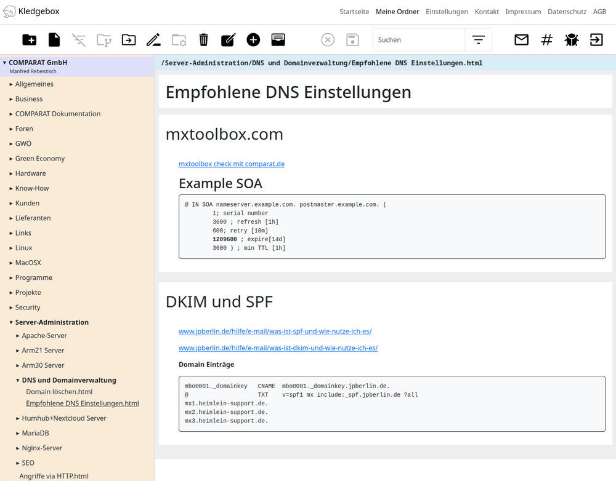Expand the Security folder
Viewport: 616px width, 481px height.
coord(11,308)
